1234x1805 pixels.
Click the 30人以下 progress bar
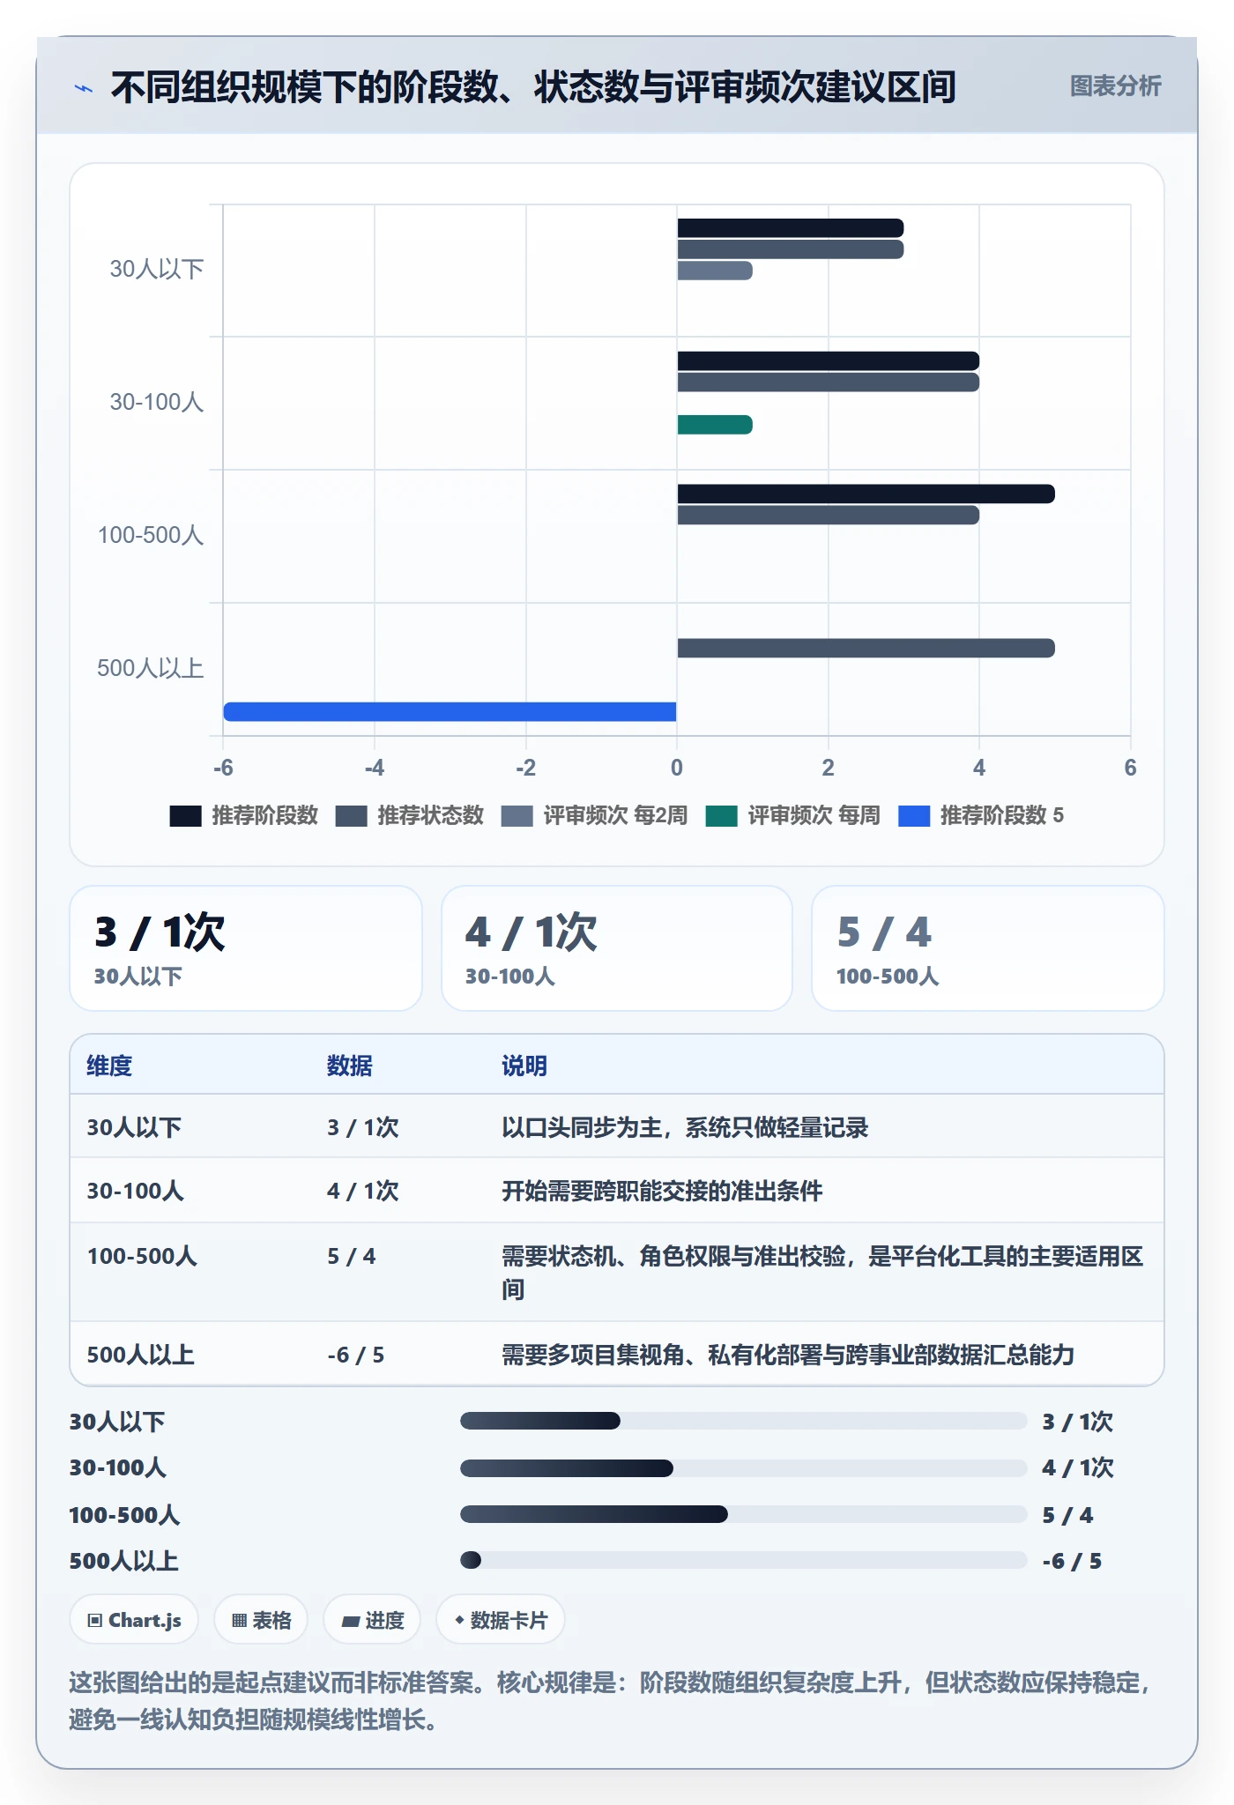743,1421
